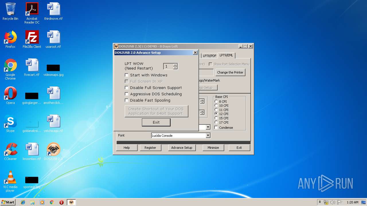
Task: Open Windows Explorer folder in taskbar
Action: [x=32, y=202]
